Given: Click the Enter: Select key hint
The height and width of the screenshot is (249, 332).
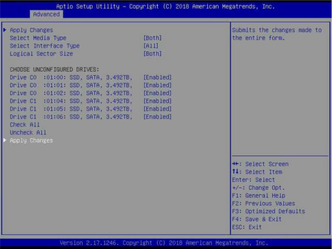Looking at the screenshot, I should (253, 180).
